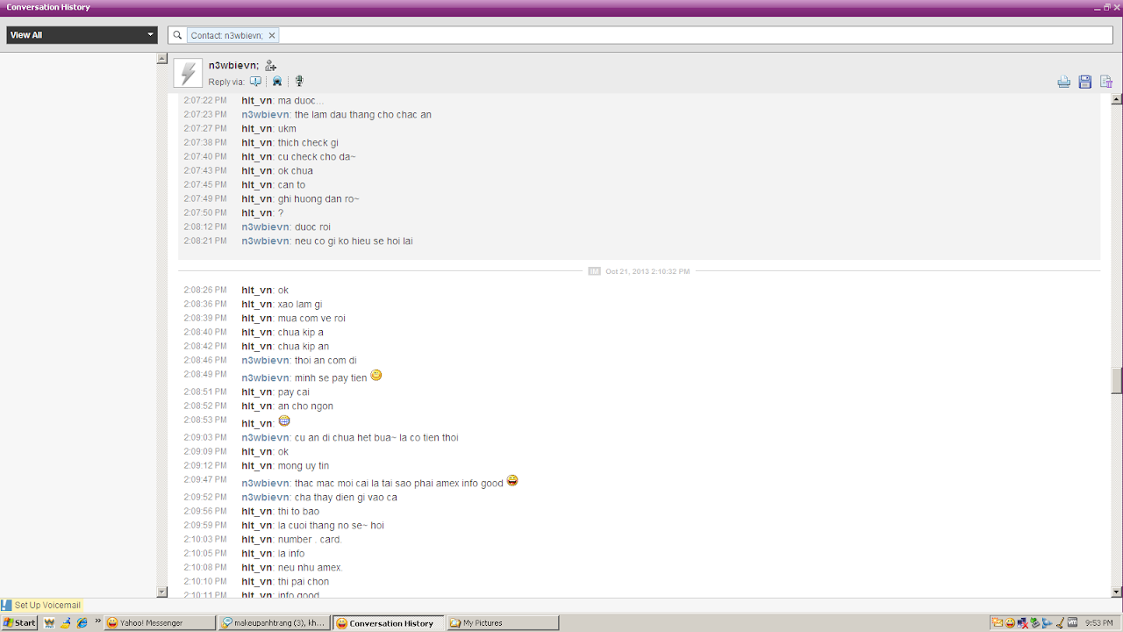Save the conversation with the floppy icon
Viewport: 1123px width, 632px height.
coord(1085,82)
